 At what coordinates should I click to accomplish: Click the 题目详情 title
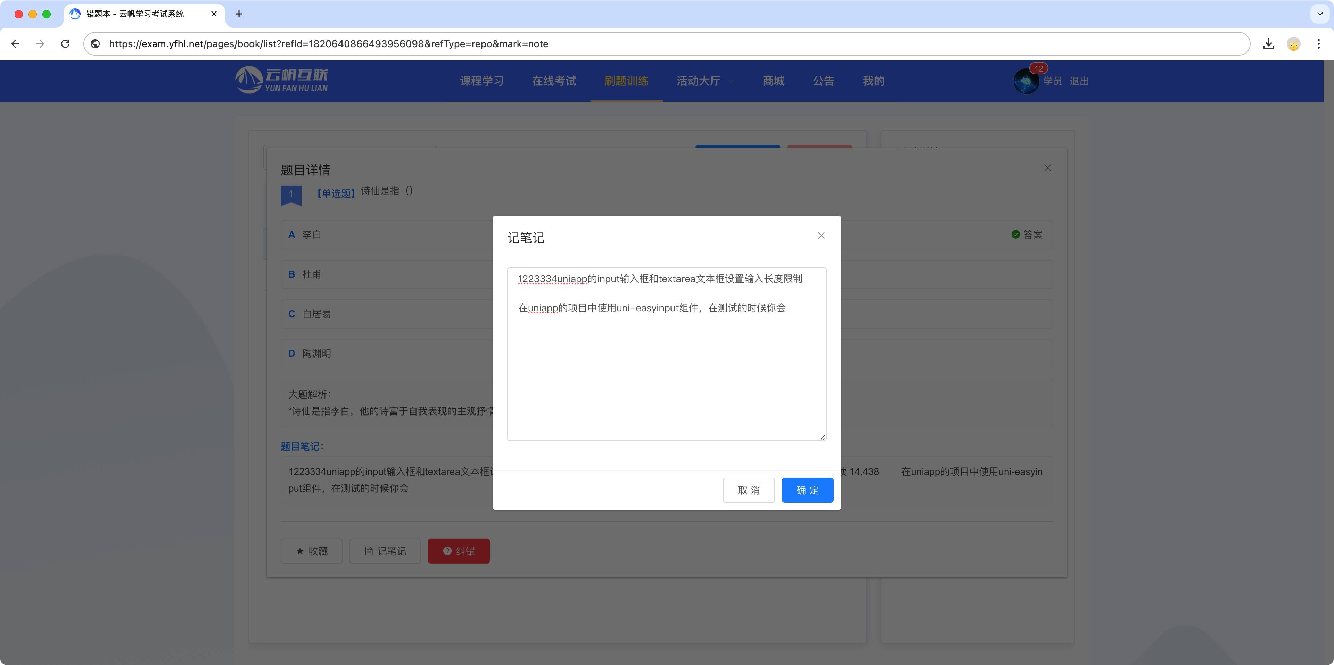click(306, 170)
